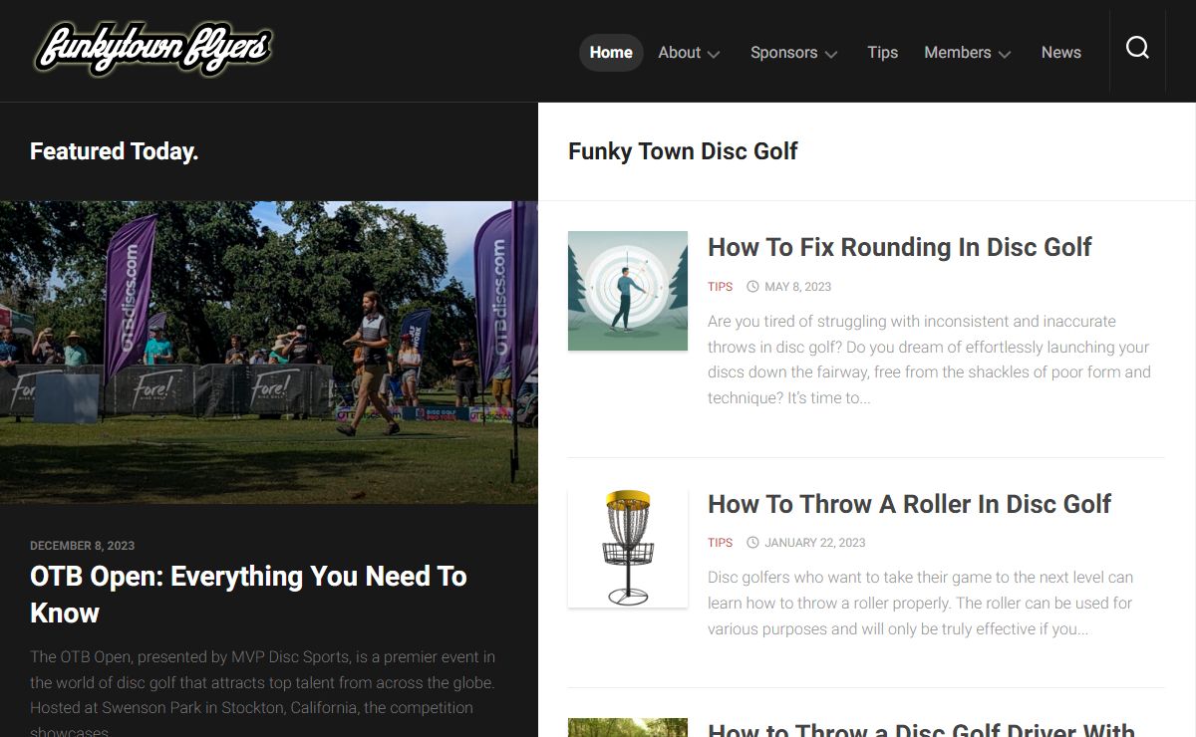Click the Roller article excerpt paragraph
1196x737 pixels.
pos(921,603)
